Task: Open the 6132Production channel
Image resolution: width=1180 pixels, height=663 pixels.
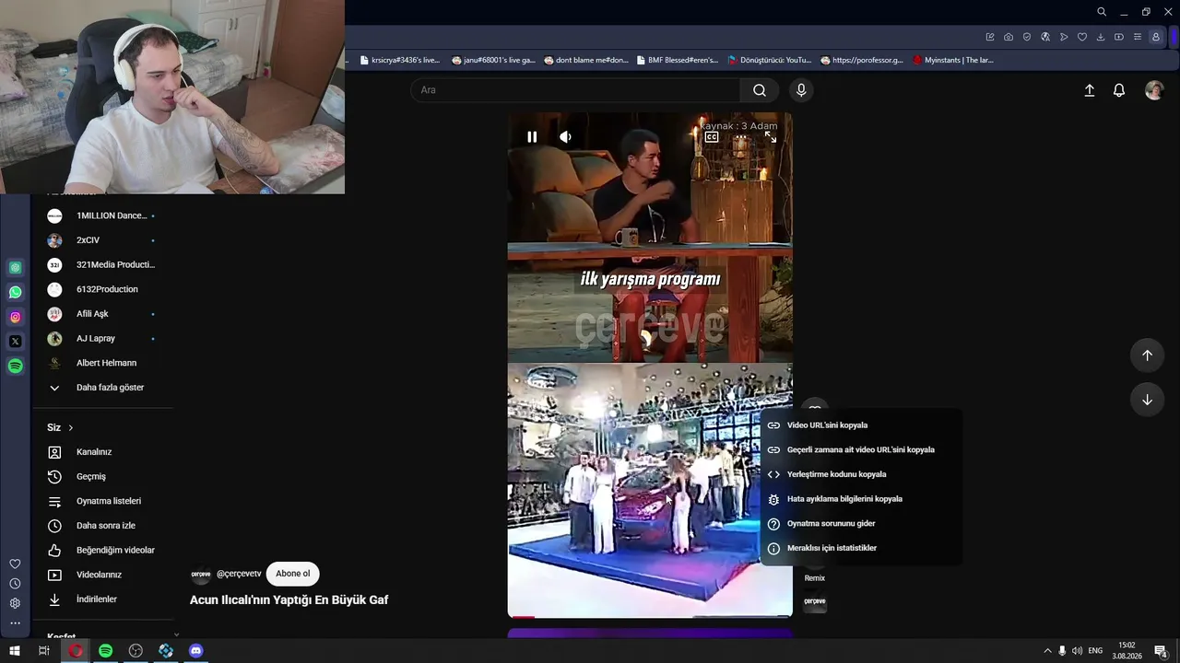Action: tap(103, 289)
